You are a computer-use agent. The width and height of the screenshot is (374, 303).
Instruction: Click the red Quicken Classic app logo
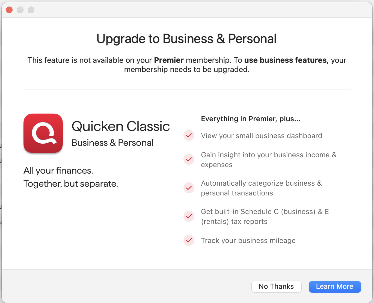[43, 133]
